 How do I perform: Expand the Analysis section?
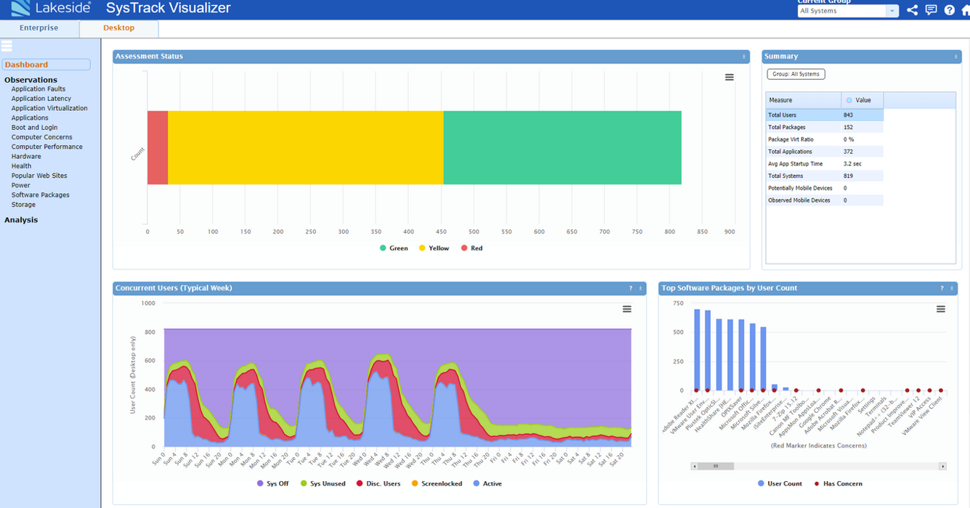pyautogui.click(x=21, y=220)
